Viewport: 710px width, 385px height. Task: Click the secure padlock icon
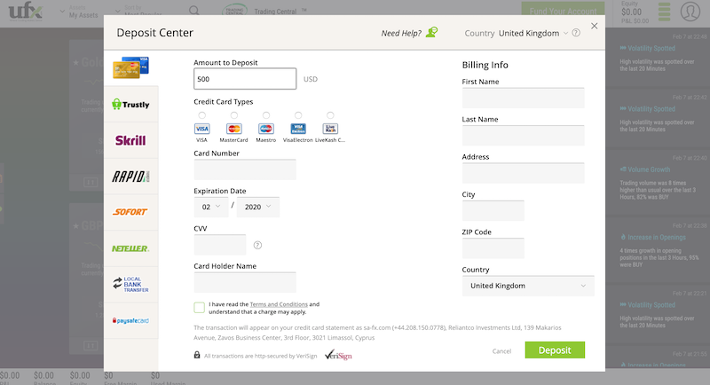197,355
